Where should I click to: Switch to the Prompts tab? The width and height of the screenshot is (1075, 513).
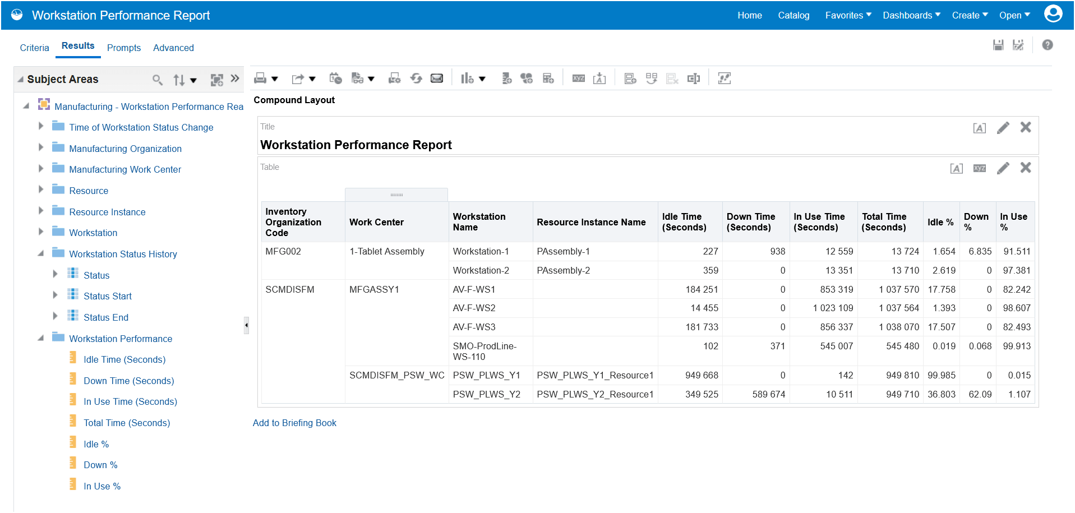pos(123,48)
